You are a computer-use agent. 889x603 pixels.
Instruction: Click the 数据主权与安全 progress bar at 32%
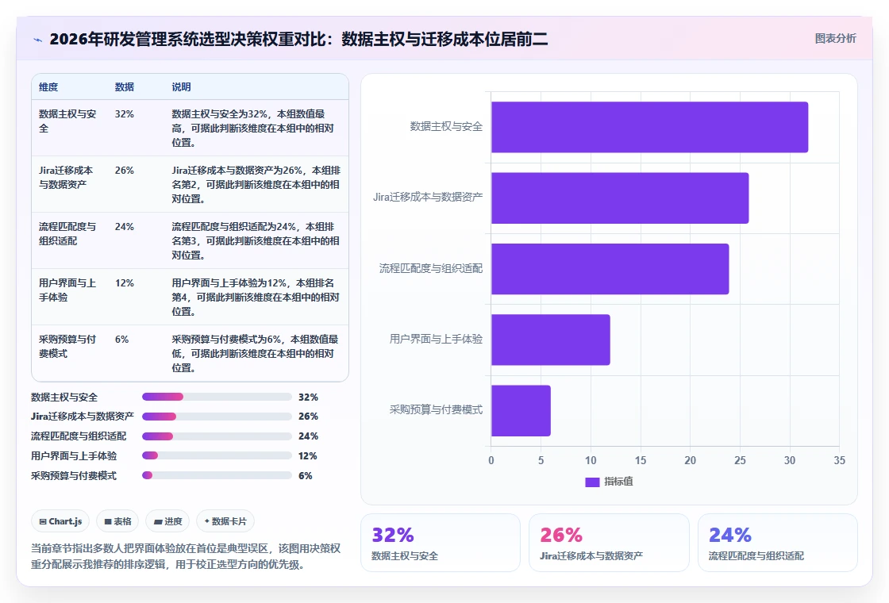pos(217,397)
